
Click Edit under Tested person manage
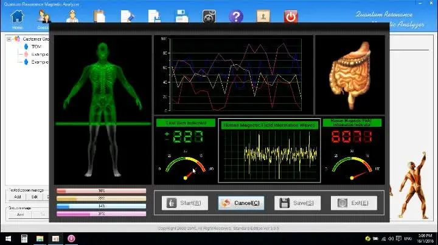click(x=35, y=197)
